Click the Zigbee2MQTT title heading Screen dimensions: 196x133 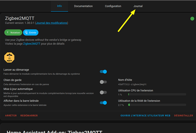tap(20, 18)
